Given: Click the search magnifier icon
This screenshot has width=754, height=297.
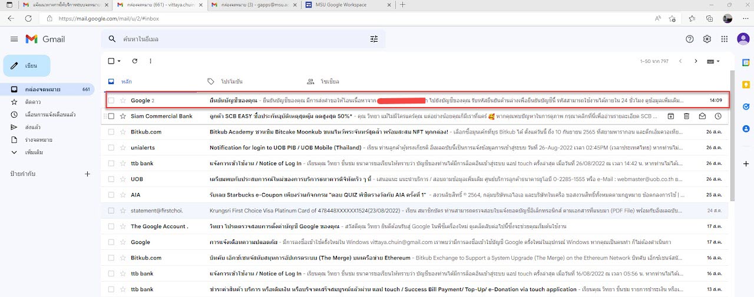Looking at the screenshot, I should [112, 39].
